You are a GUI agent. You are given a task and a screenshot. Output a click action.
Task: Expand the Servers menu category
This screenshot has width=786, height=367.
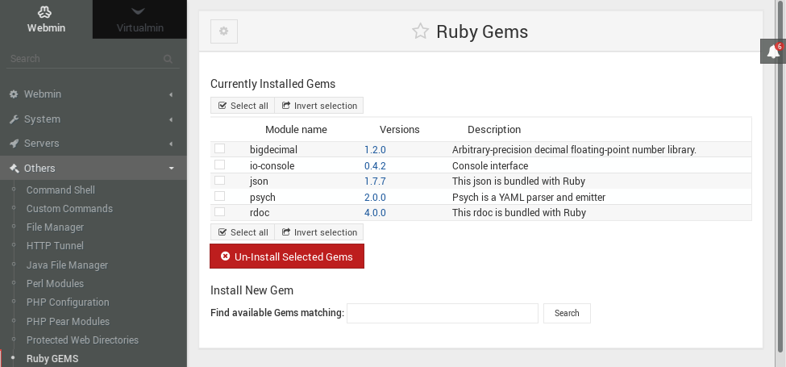94,144
